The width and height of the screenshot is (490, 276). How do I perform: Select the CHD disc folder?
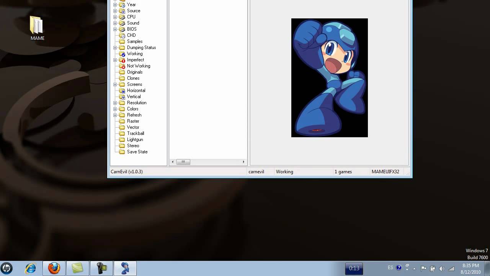127,35
